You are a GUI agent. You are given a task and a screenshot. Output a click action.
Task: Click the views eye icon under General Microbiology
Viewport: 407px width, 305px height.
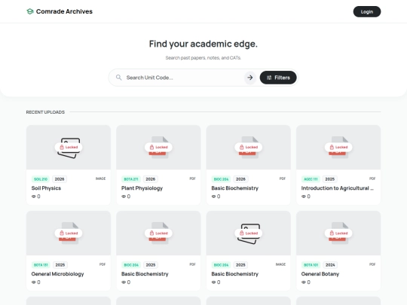tap(33, 282)
